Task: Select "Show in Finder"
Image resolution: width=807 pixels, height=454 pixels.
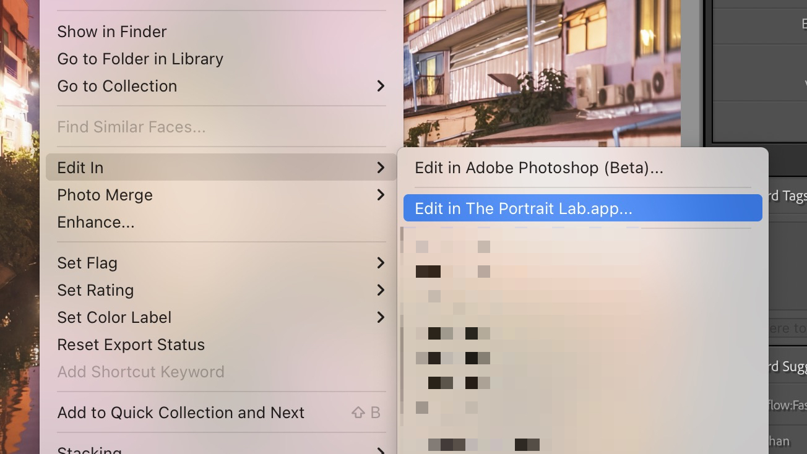Action: [x=111, y=31]
